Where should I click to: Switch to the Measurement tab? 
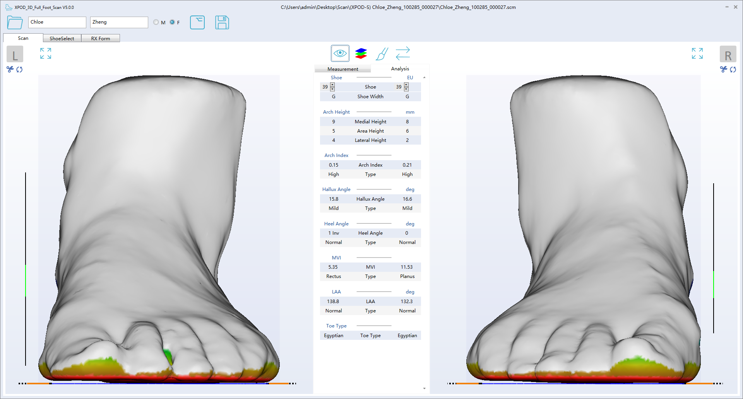click(342, 68)
